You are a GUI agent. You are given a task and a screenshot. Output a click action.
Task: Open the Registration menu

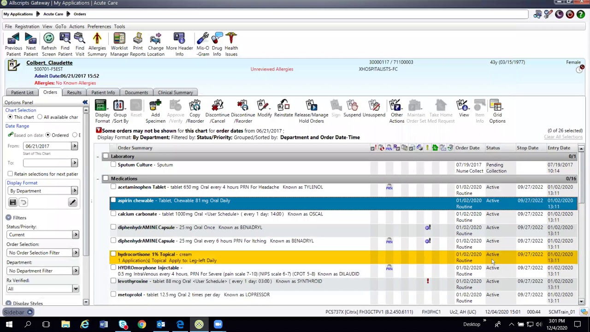(27, 26)
